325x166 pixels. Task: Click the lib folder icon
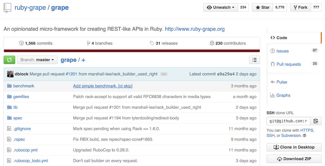point(9,107)
